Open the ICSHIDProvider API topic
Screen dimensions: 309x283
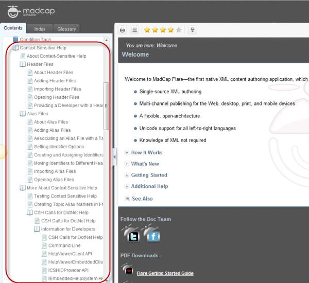[68, 271]
